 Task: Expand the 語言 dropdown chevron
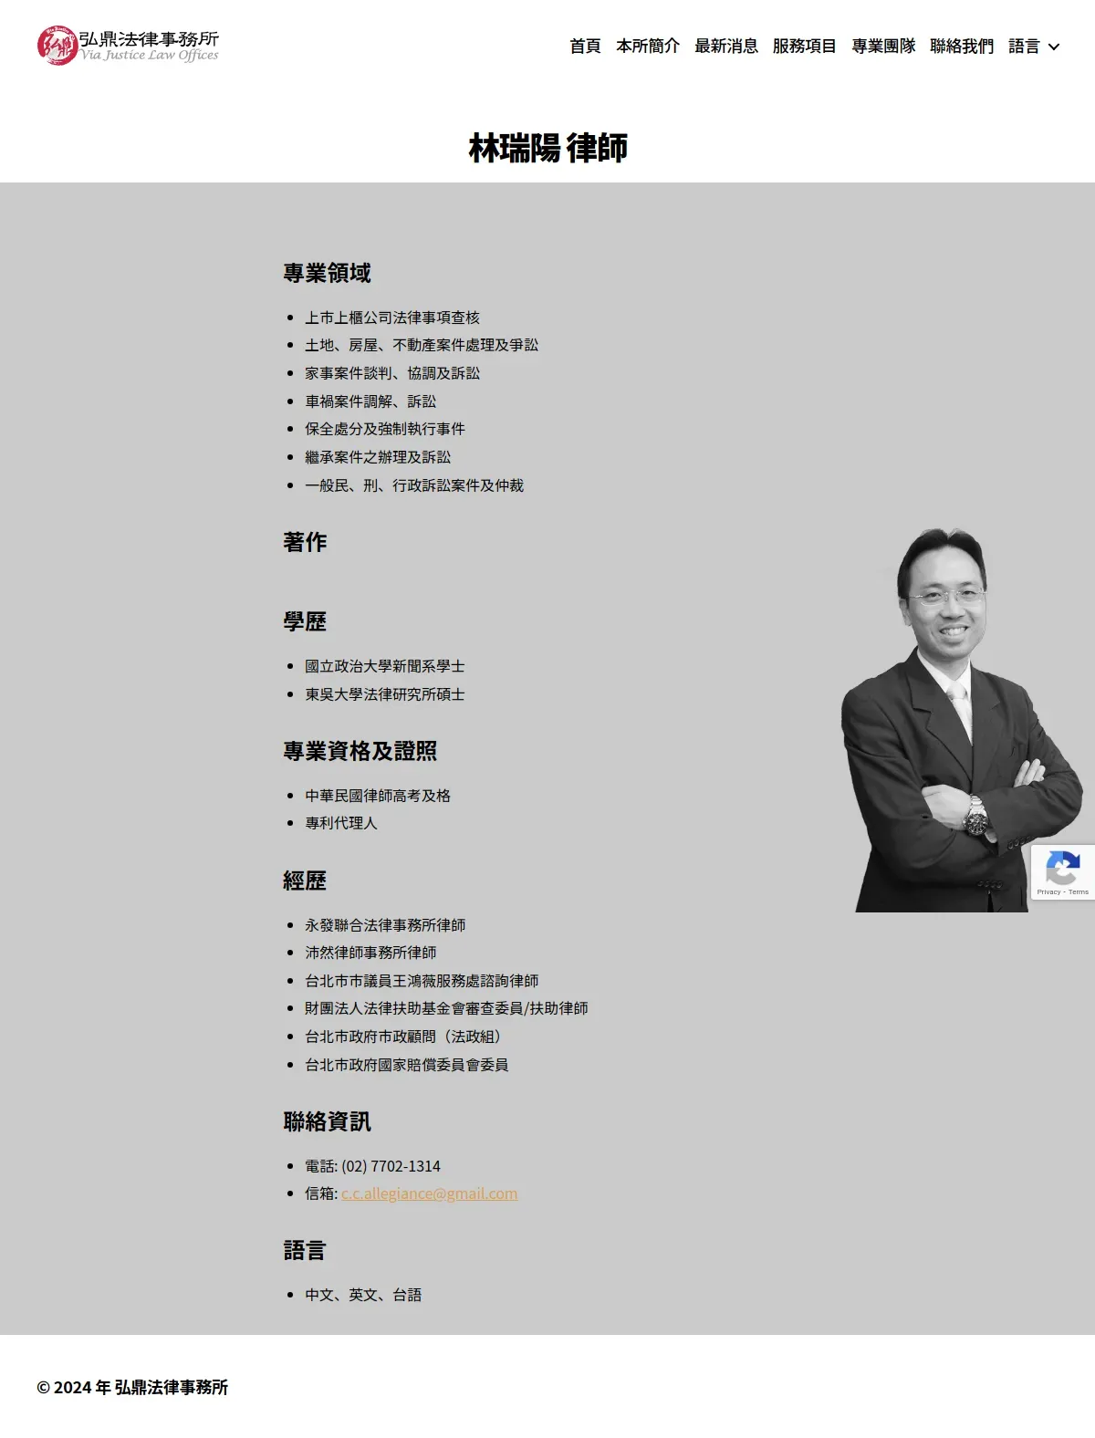tap(1054, 47)
